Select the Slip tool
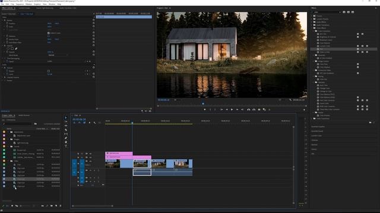380x213 pixels. coord(66,134)
